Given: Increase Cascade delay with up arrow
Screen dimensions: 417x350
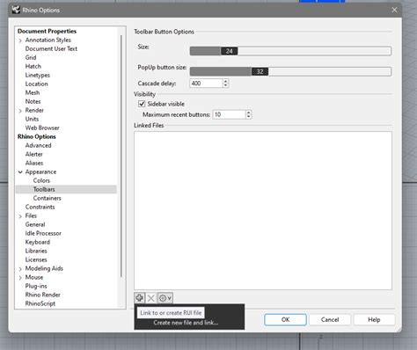Looking at the screenshot, I should tap(225, 81).
